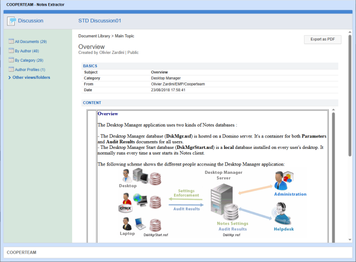Click the Overview document heading
This screenshot has height=262, width=356.
(92, 47)
